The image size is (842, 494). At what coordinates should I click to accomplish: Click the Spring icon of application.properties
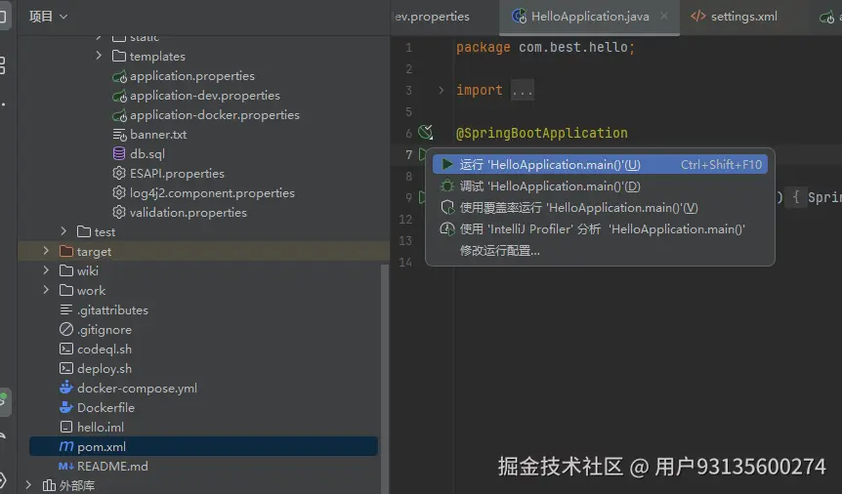[x=119, y=76]
